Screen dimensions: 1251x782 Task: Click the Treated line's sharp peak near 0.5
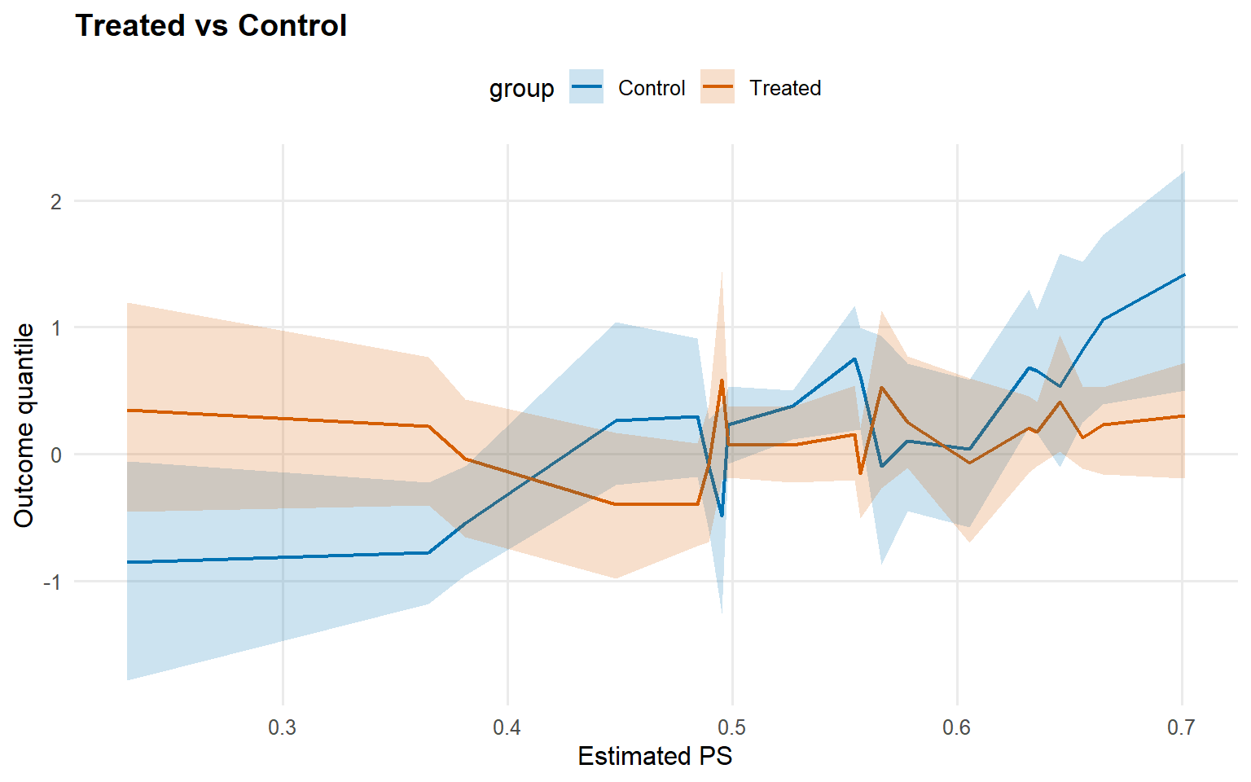(x=722, y=380)
